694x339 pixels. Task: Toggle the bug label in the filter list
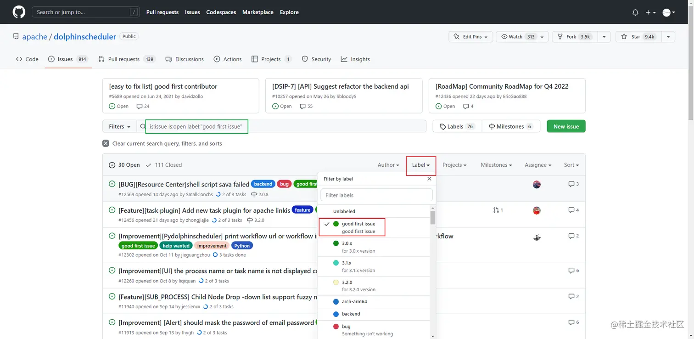[x=374, y=330]
